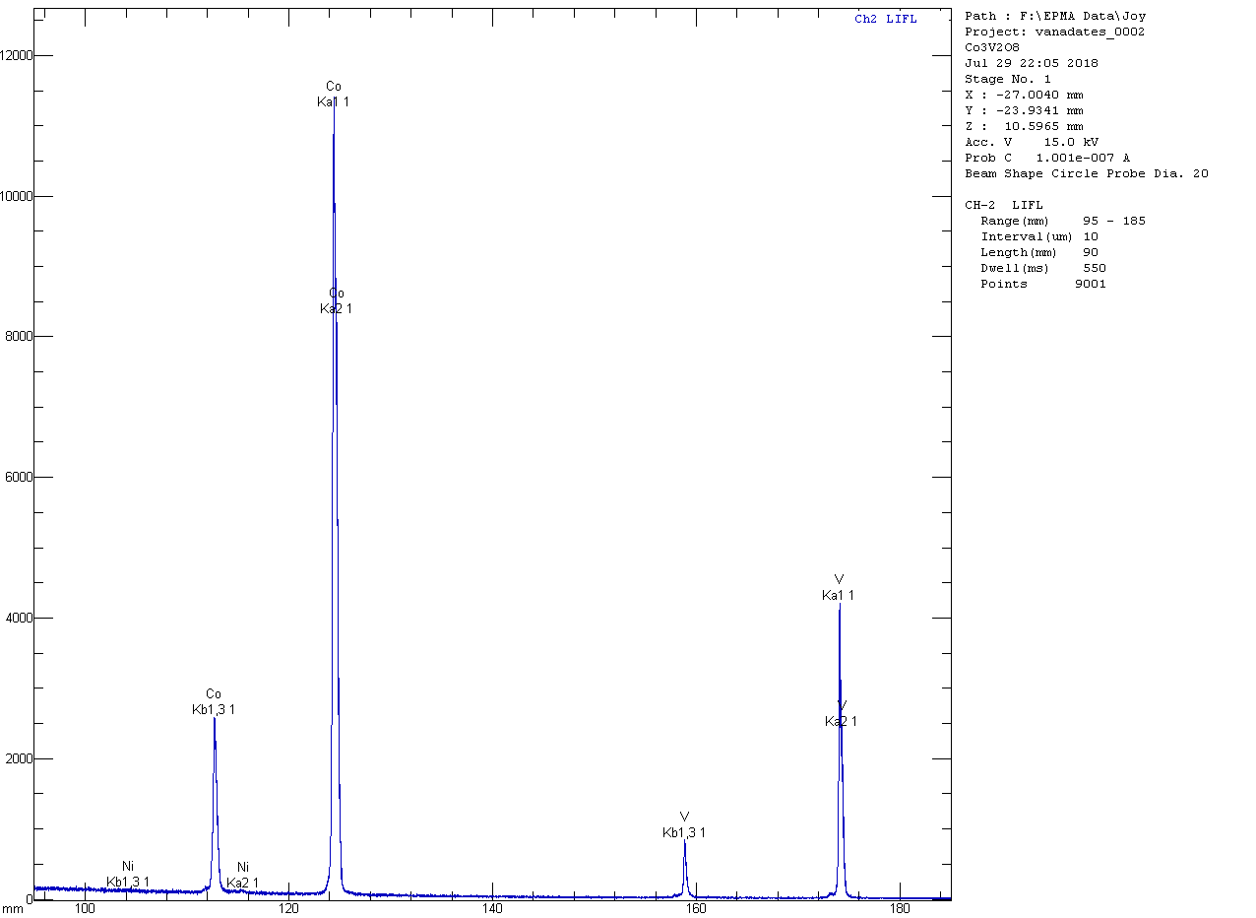Screen dimensions: 1256x918
Task: Click the blue Ch2 LIFL legend label
Action: 885,20
